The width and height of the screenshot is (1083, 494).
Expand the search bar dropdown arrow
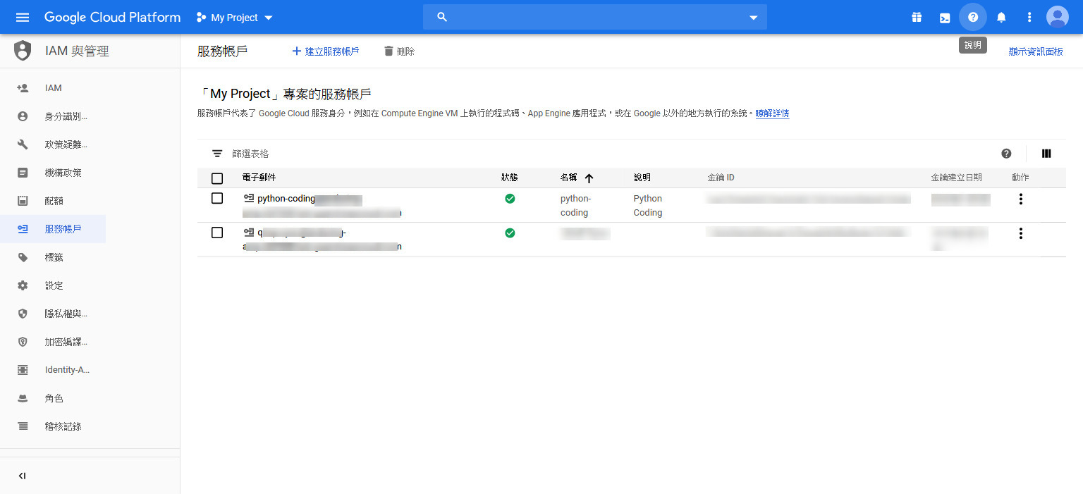(753, 18)
